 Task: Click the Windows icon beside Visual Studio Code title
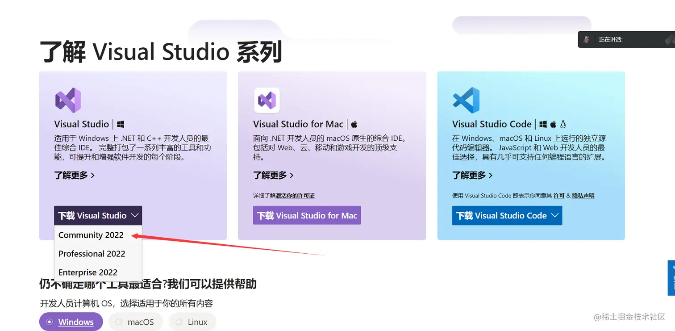pyautogui.click(x=543, y=124)
